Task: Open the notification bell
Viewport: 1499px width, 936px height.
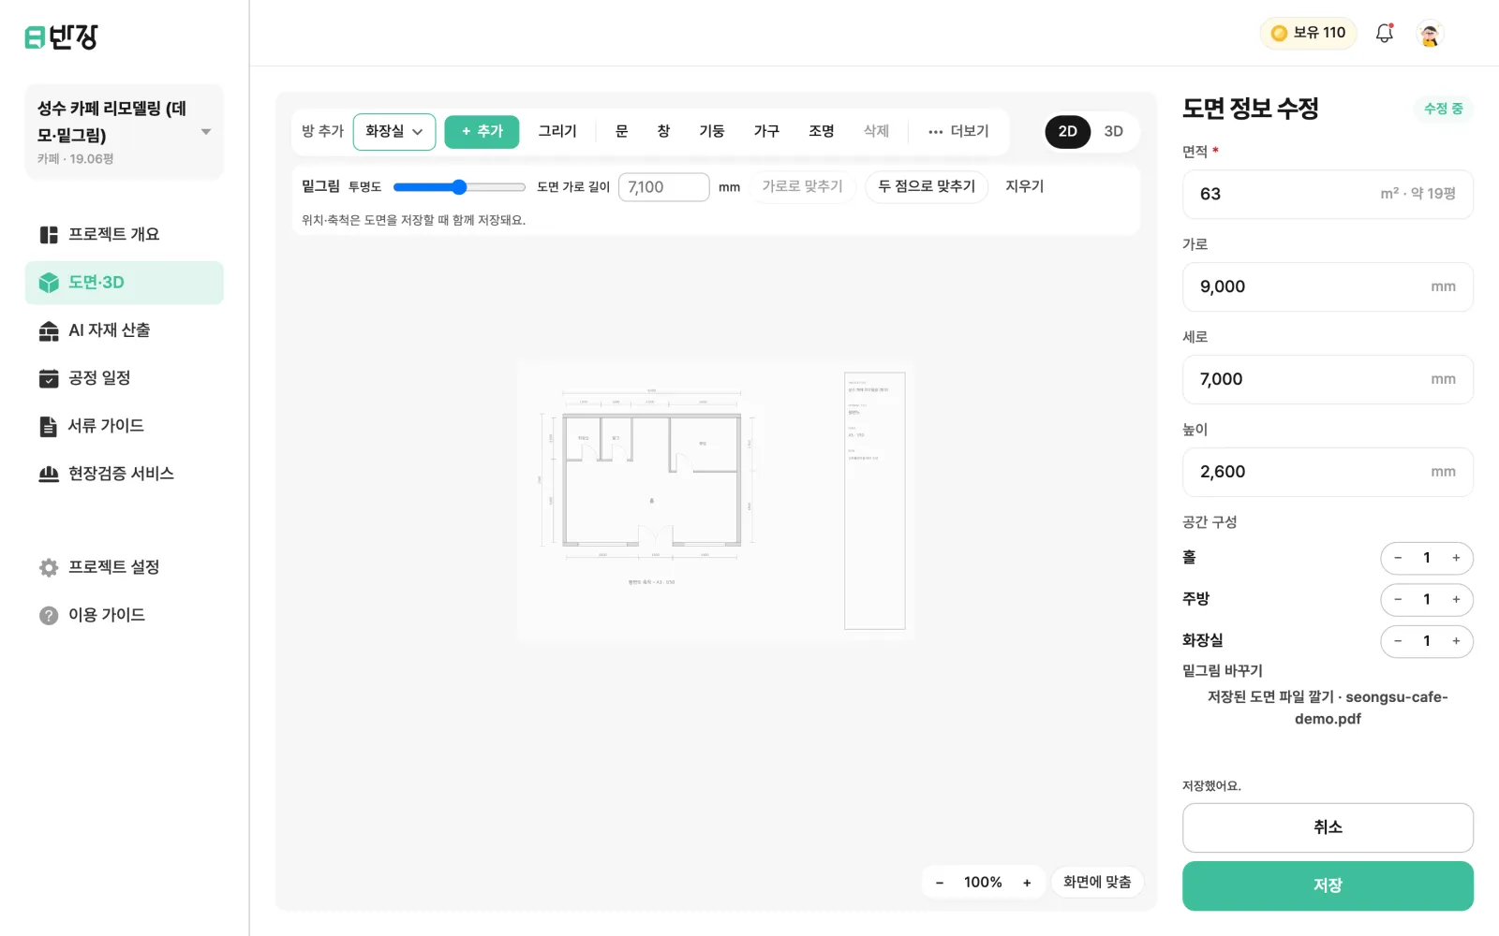Action: 1384,33
